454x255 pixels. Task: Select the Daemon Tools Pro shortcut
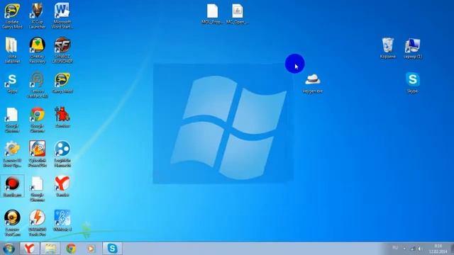pos(37,222)
